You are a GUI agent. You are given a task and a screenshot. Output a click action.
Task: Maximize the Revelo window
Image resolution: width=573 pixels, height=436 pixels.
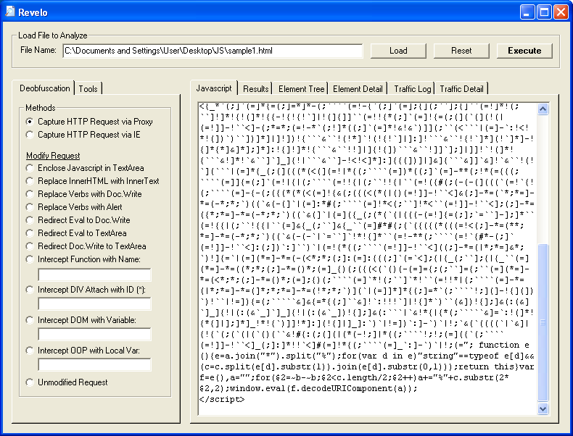pos(543,12)
